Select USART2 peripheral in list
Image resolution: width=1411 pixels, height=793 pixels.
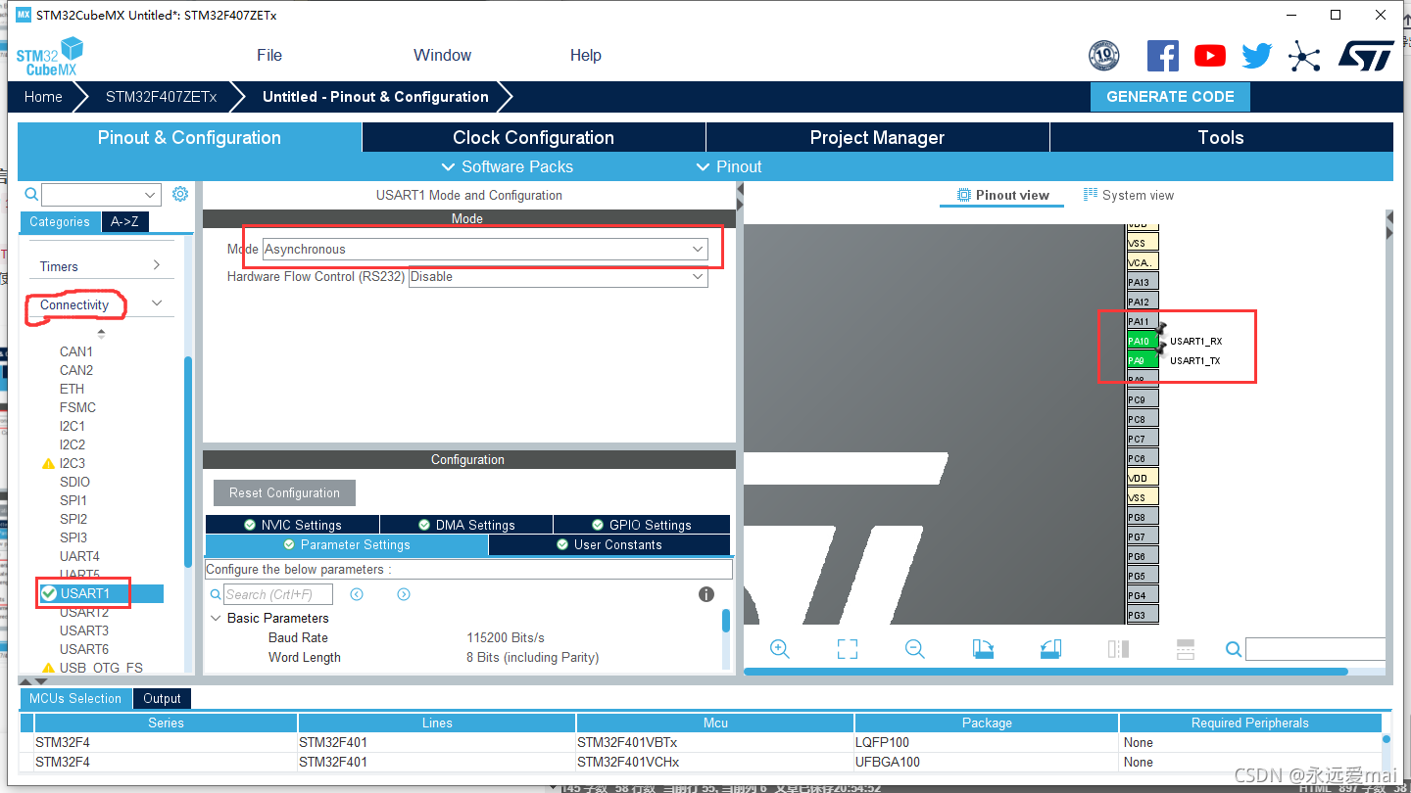(x=84, y=612)
